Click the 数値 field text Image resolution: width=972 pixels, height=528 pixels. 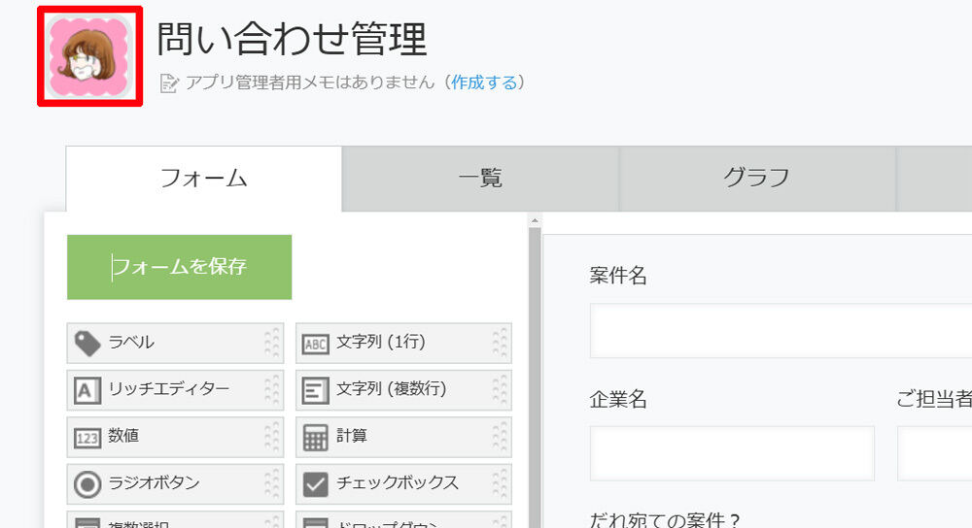123,436
